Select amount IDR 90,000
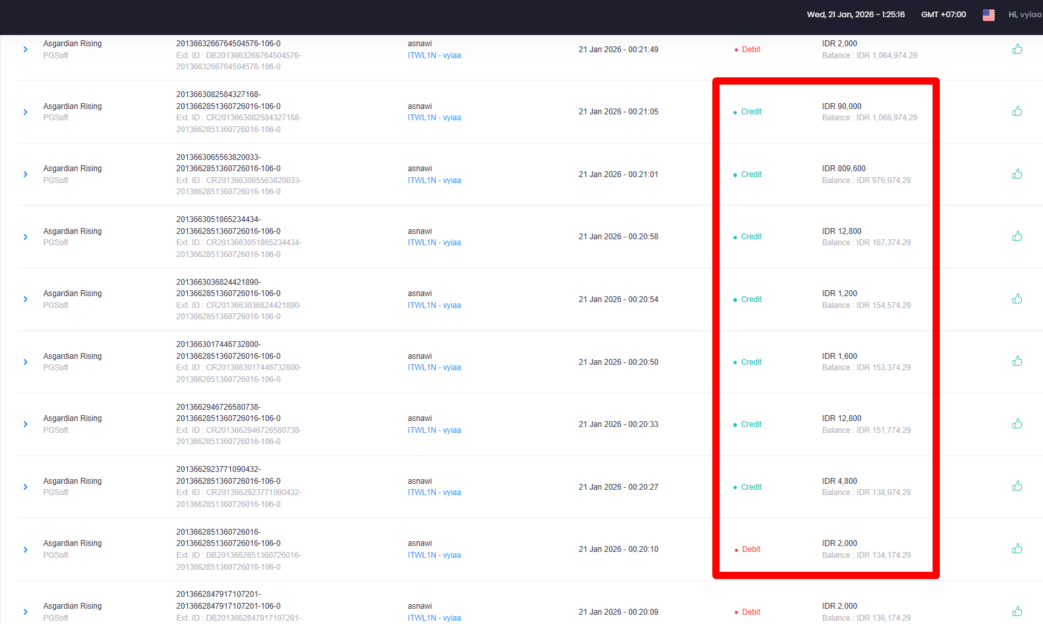 pos(842,106)
